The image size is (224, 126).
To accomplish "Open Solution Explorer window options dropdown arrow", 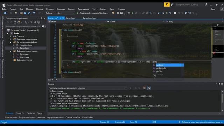I will pyautogui.click(x=39, y=18).
